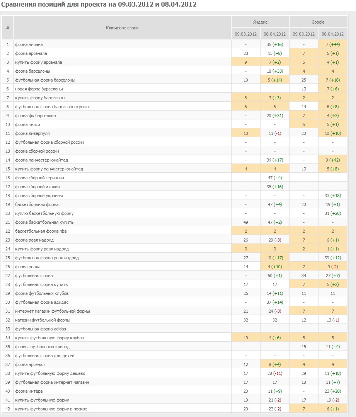
Task: Select keyword 'баскетбольная форма' in row 19
Action: click(37, 204)
